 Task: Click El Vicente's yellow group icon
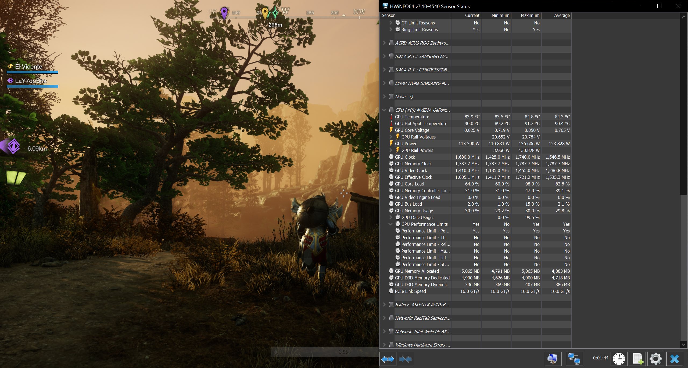pyautogui.click(x=10, y=66)
